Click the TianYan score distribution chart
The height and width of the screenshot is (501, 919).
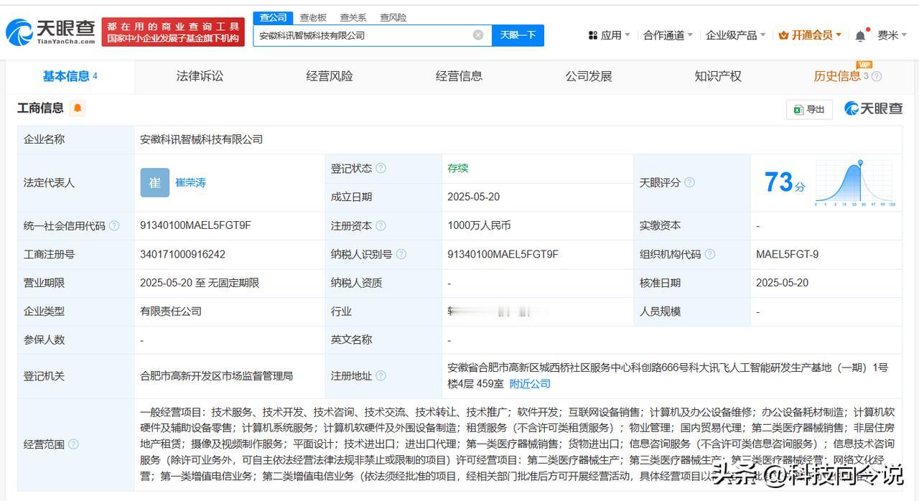coord(855,183)
